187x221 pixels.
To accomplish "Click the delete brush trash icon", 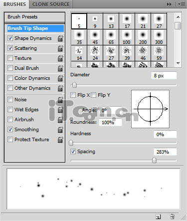I will click(x=172, y=217).
